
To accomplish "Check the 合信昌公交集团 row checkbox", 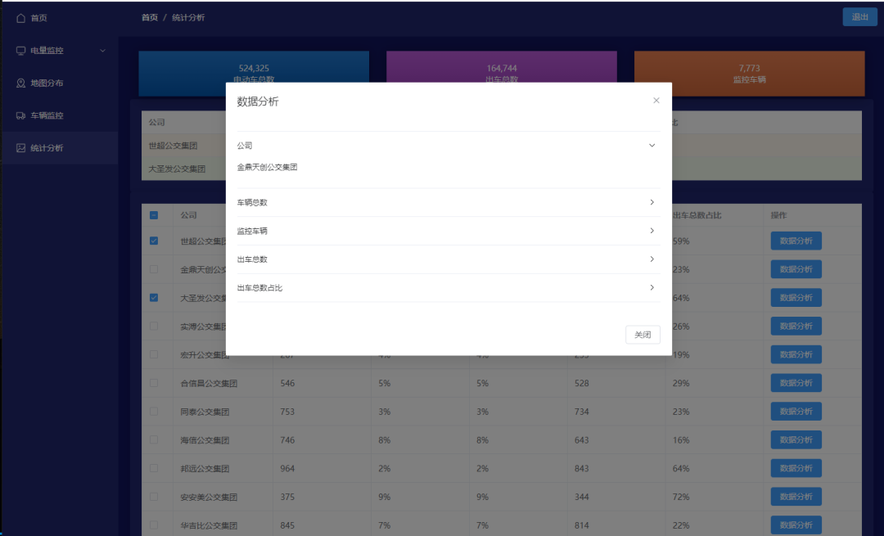I will pyautogui.click(x=154, y=383).
